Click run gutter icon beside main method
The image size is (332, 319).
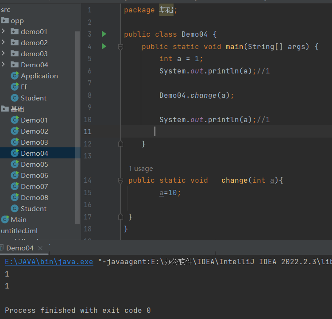tap(104, 46)
